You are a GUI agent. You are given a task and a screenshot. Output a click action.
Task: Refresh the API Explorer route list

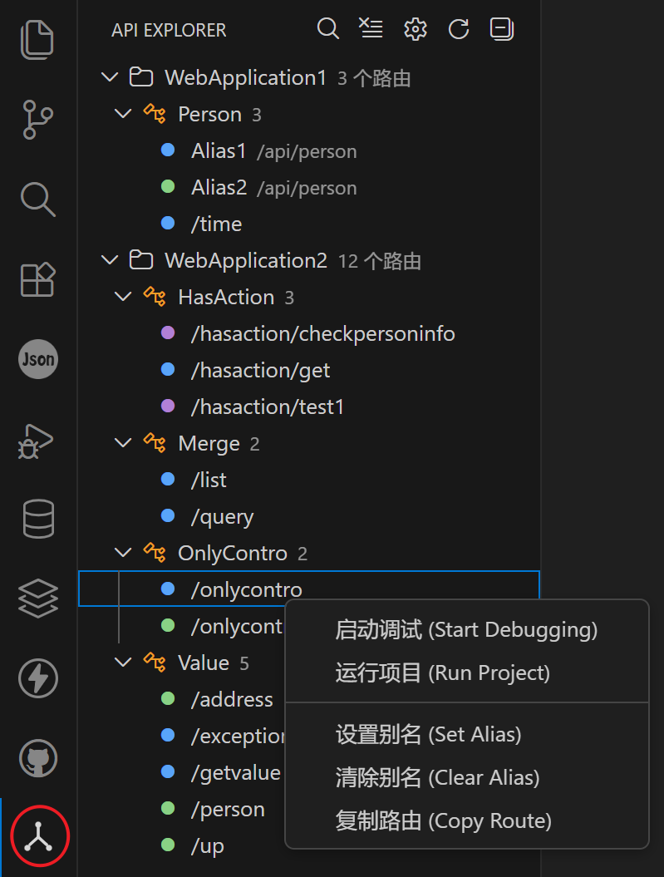pyautogui.click(x=458, y=28)
